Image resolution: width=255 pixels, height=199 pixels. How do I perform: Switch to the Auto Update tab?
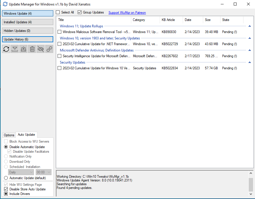26,135
